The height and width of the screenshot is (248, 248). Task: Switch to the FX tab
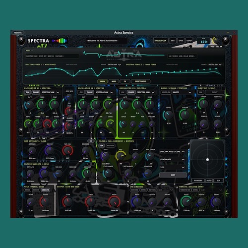pos(125,81)
